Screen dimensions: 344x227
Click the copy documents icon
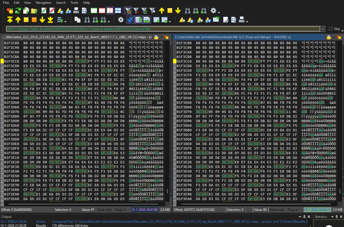click(x=78, y=20)
